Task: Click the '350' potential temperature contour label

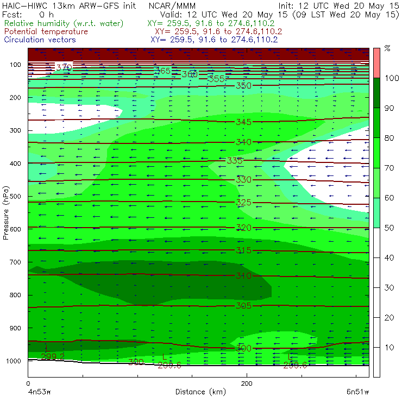Action: click(243, 85)
